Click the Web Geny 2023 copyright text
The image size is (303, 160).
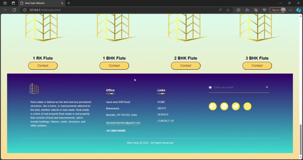coord(150,143)
